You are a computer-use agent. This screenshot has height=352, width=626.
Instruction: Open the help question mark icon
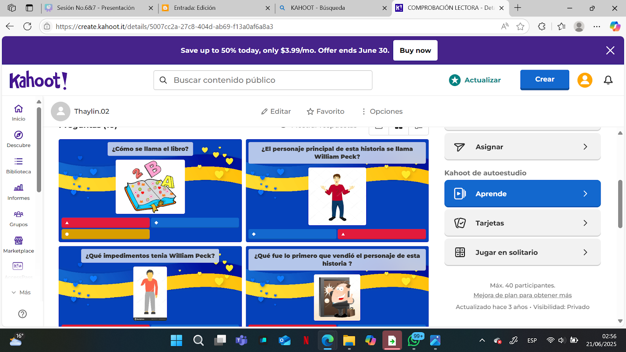[23, 314]
